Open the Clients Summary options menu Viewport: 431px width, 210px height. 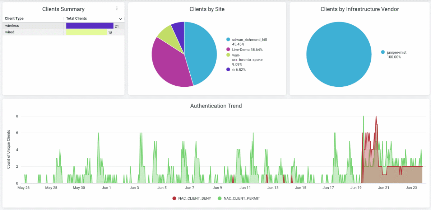click(117, 8)
